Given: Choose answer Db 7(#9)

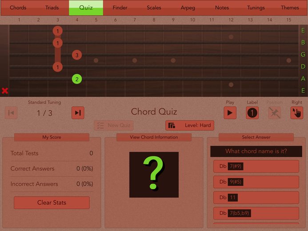Looking at the screenshot, I should pos(256,166).
